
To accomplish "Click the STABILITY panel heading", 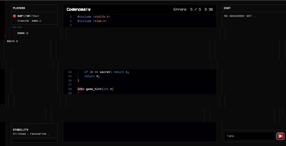I will [x=21, y=130].
